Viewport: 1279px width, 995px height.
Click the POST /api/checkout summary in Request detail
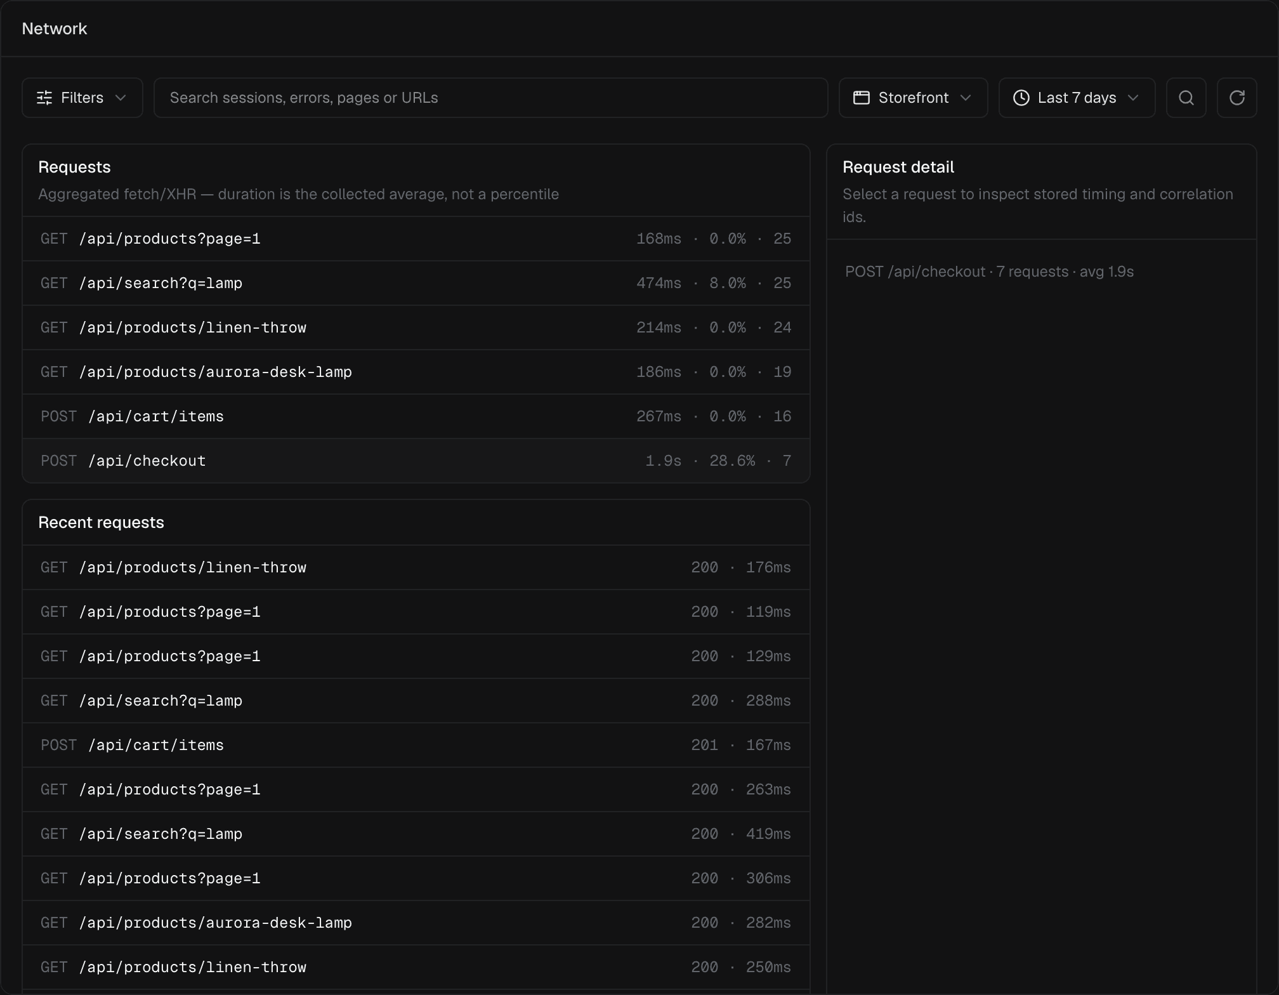tap(989, 272)
